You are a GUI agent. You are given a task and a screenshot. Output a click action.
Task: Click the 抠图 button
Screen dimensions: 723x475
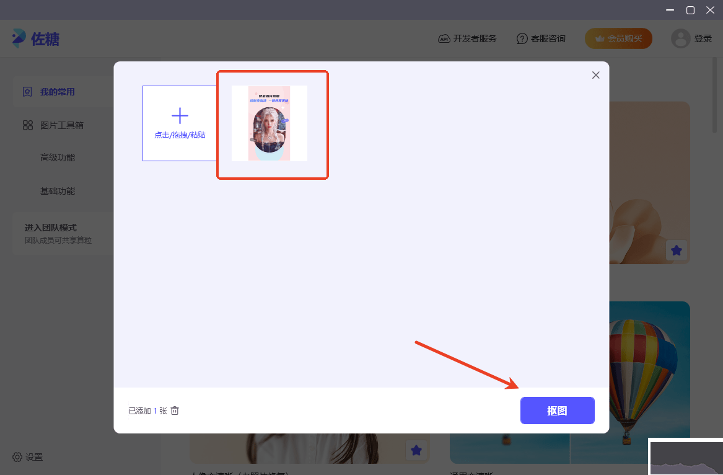point(557,411)
